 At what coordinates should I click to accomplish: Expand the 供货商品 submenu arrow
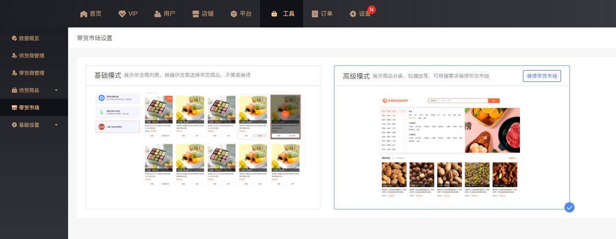(x=56, y=90)
